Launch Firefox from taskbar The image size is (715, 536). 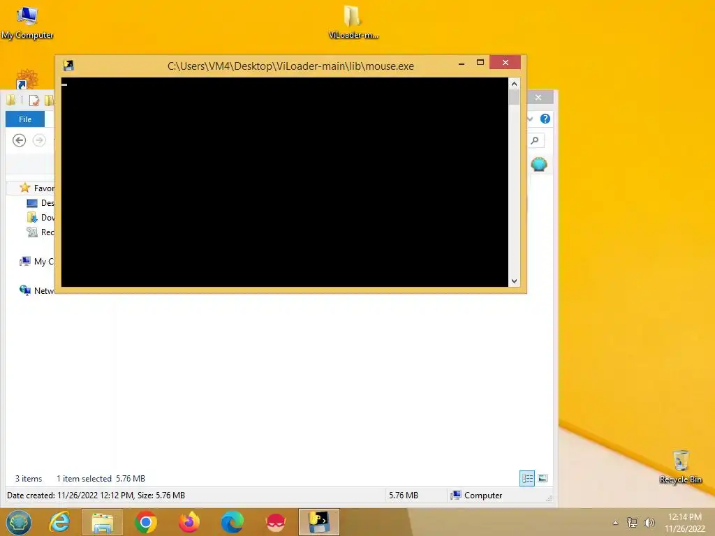pos(189,522)
